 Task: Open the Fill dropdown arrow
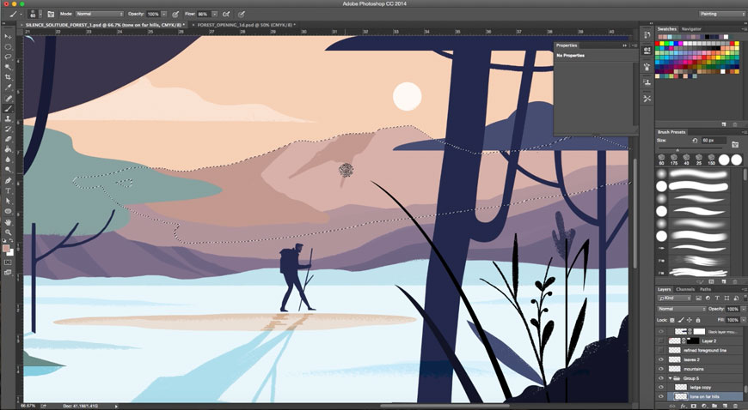743,320
